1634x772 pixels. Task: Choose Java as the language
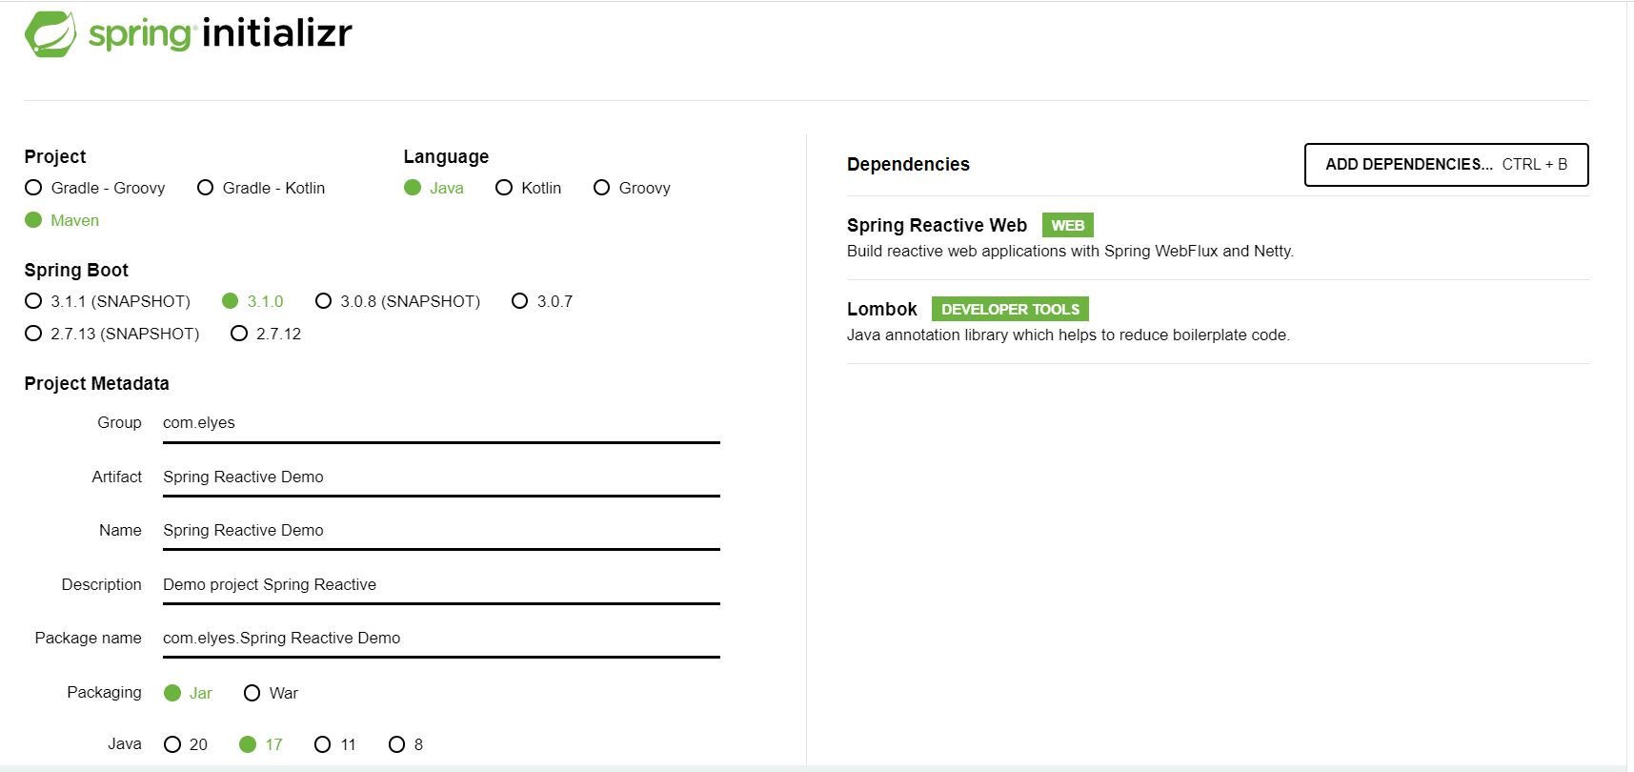pos(434,188)
